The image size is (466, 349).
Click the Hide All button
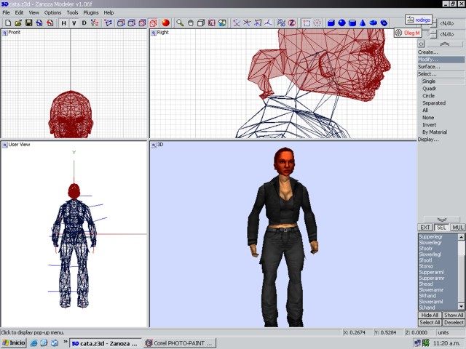click(430, 315)
